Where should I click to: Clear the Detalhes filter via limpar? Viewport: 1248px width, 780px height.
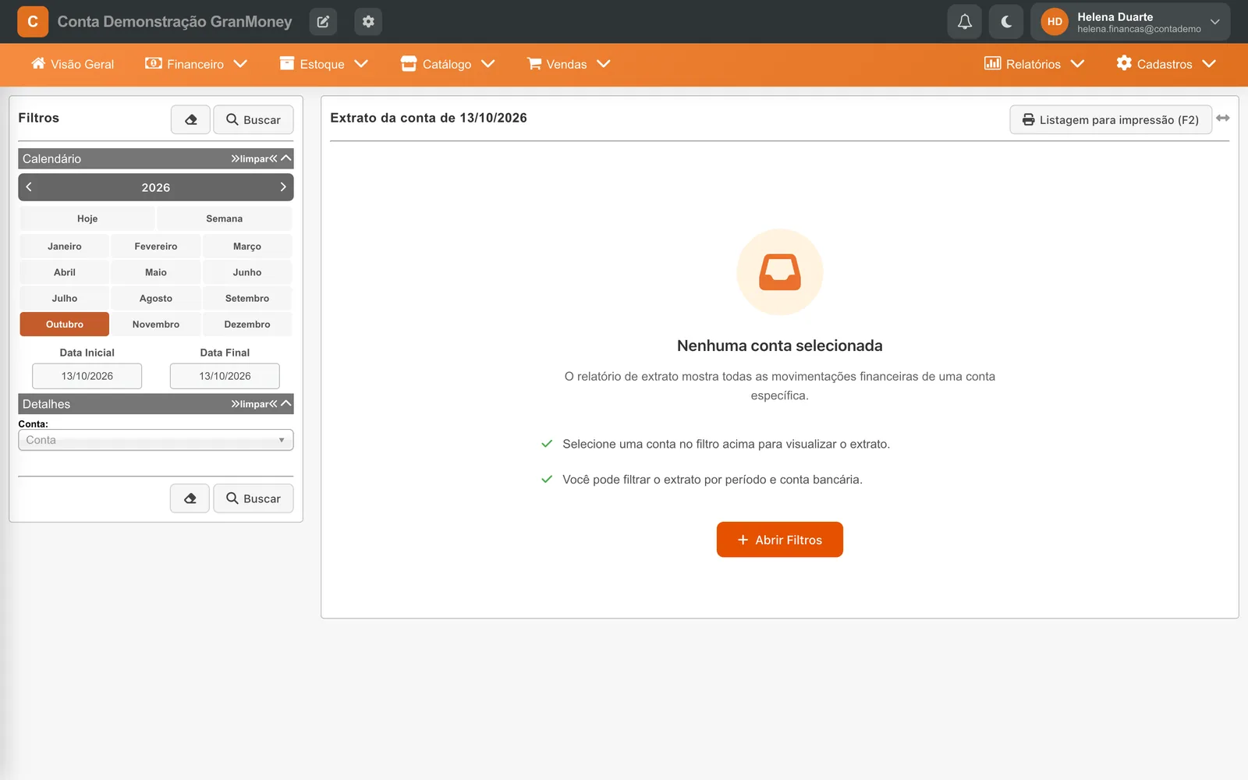point(254,404)
